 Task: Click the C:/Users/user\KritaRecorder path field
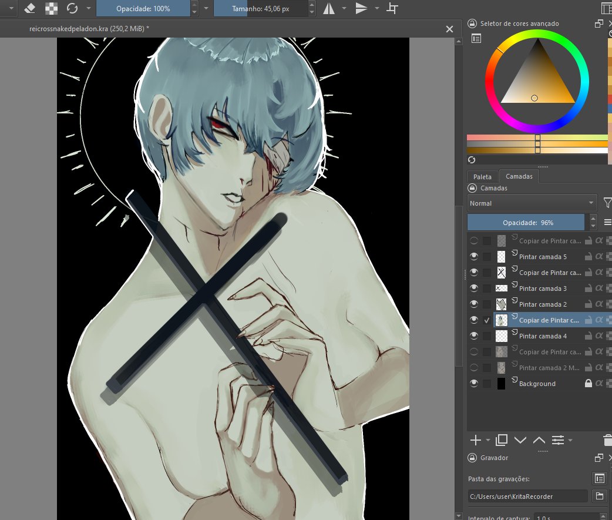click(527, 496)
